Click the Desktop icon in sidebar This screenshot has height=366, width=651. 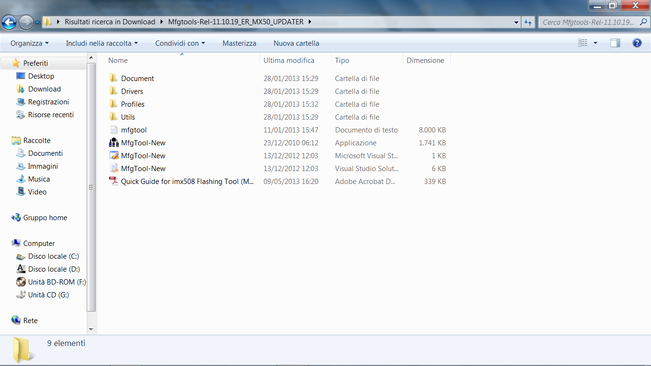point(20,76)
